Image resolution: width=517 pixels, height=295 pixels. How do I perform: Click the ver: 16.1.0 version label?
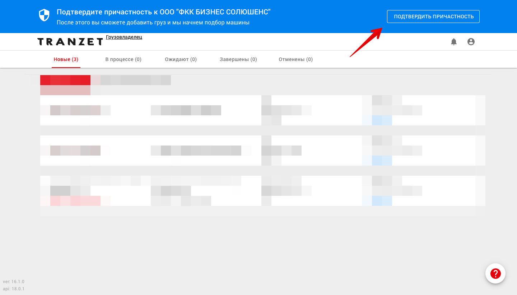click(x=14, y=282)
